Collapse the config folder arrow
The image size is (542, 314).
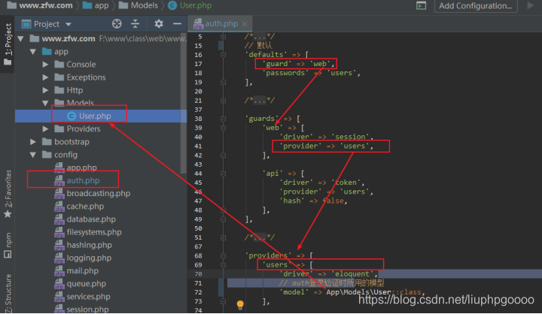click(x=33, y=155)
